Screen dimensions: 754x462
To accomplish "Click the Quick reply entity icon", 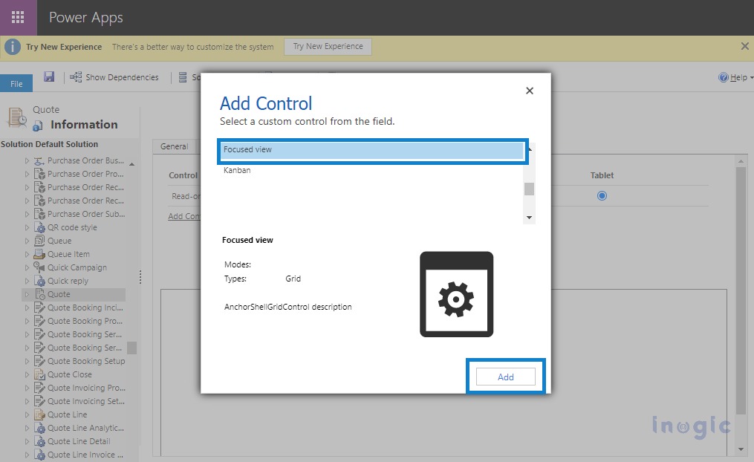I will point(40,281).
